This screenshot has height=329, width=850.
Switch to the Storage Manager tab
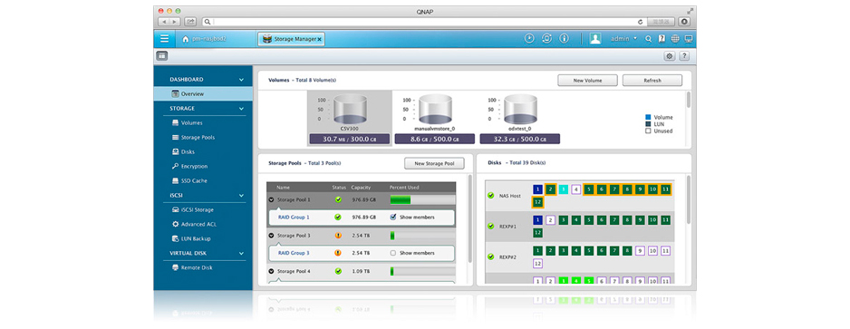tap(291, 39)
